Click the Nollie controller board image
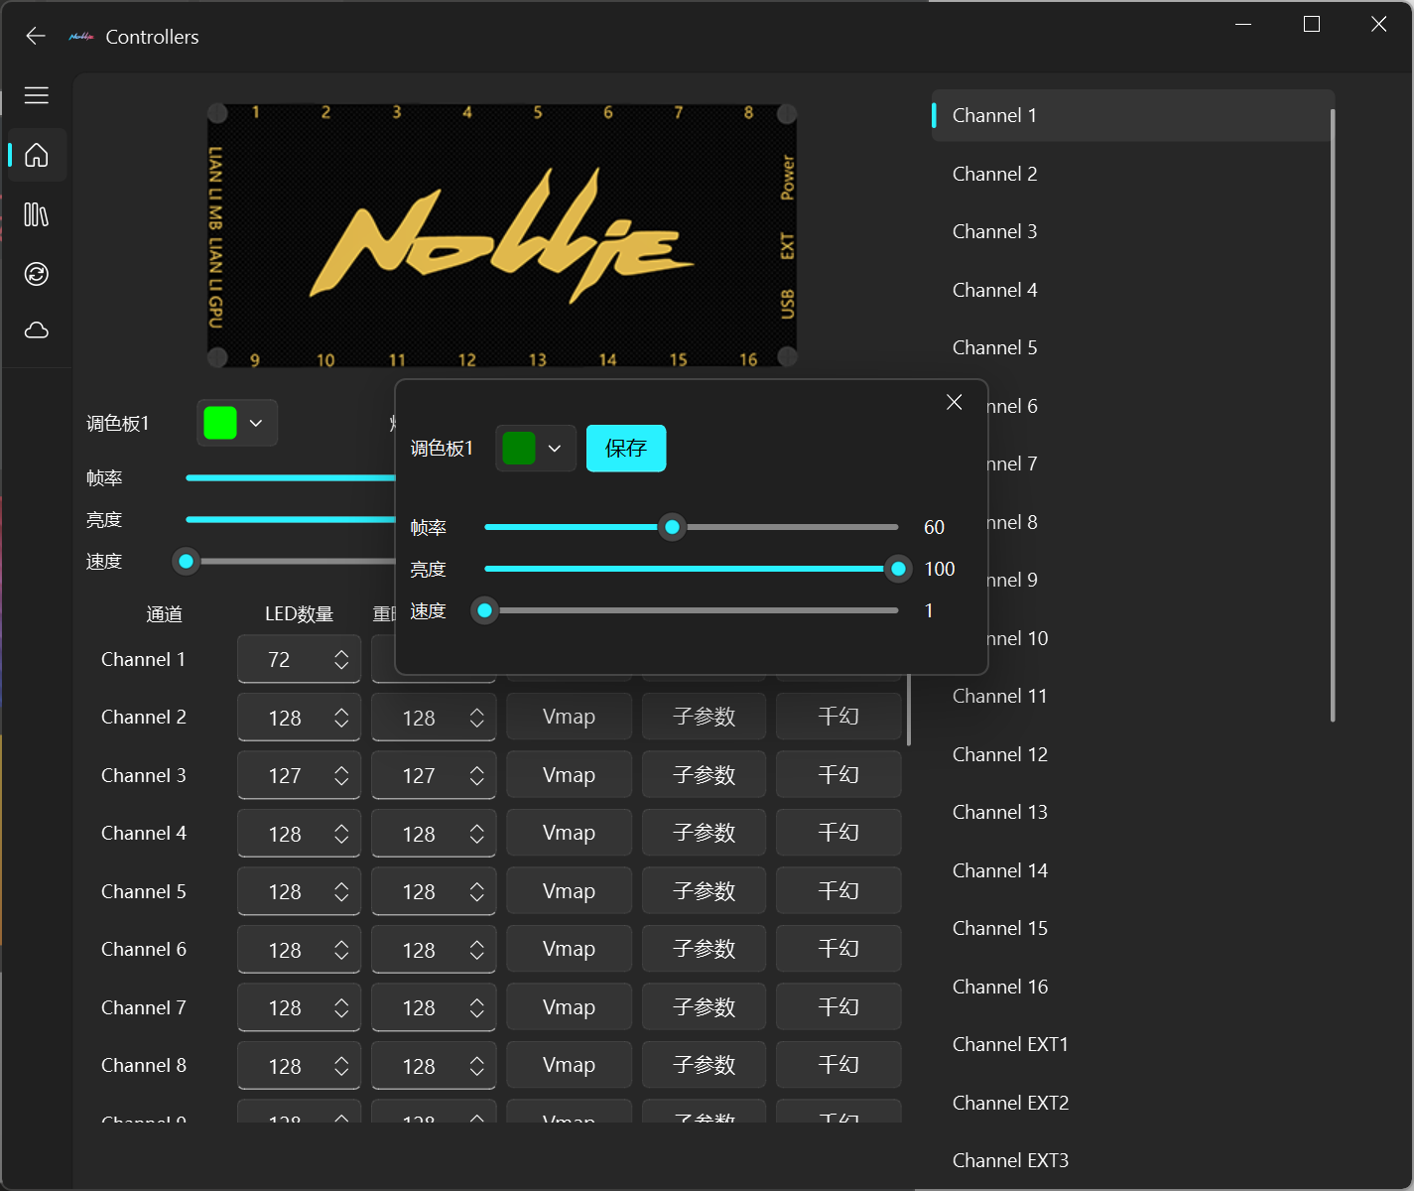This screenshot has width=1414, height=1191. tap(502, 235)
